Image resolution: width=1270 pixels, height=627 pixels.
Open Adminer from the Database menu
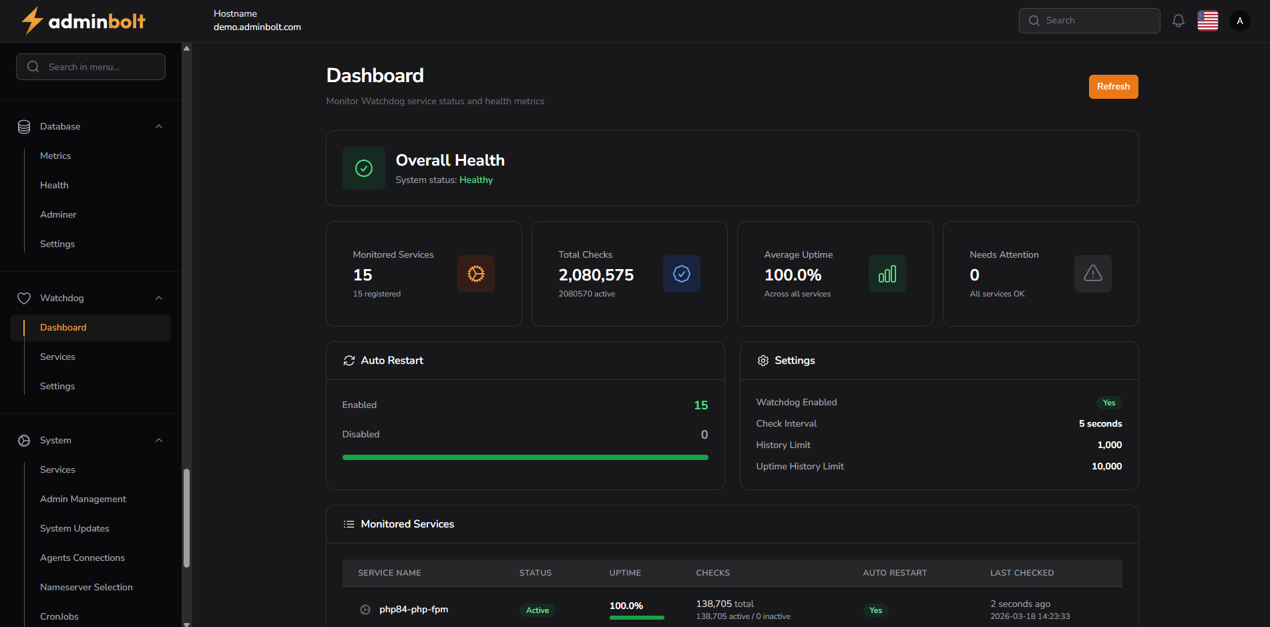point(58,214)
